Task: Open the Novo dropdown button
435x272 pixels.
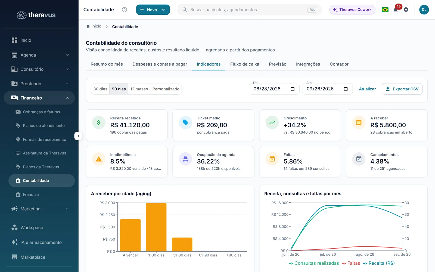Action: [x=153, y=10]
